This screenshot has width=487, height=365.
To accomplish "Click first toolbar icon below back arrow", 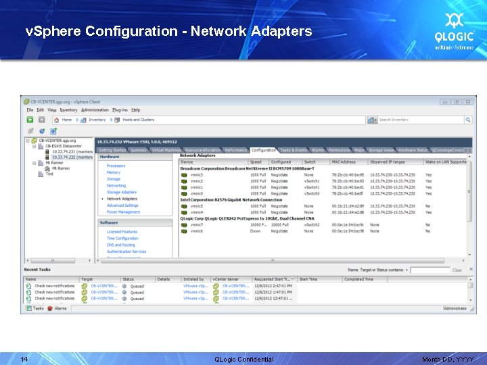I will 30,131.
